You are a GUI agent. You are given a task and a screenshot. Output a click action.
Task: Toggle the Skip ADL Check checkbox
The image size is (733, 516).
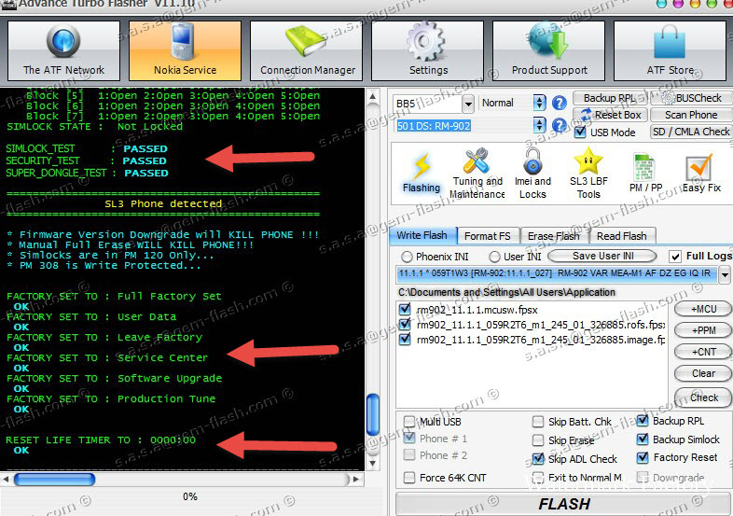[538, 459]
